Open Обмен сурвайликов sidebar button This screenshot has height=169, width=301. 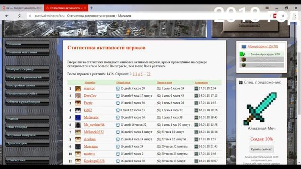(x=27, y=102)
